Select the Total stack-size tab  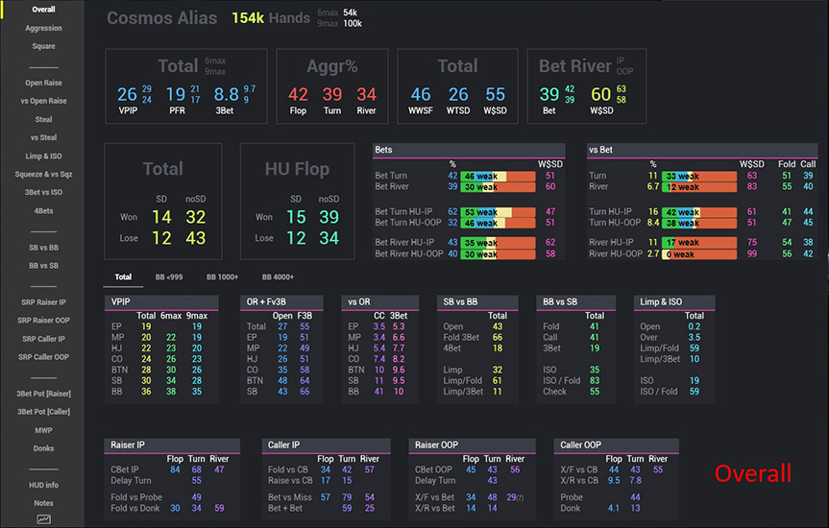(x=123, y=276)
